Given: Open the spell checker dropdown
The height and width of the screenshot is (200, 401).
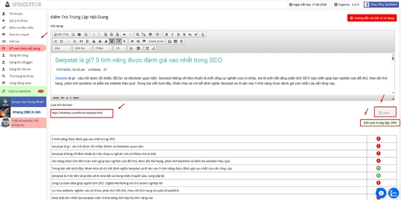Looking at the screenshot, I should pos(158,34).
